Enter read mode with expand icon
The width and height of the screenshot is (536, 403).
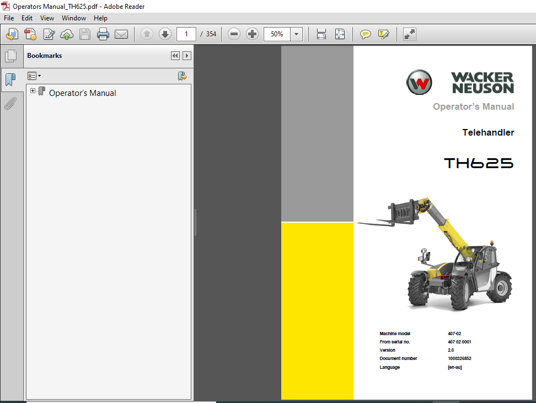410,34
